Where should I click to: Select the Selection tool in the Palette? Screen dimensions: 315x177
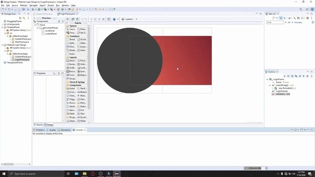71,29
